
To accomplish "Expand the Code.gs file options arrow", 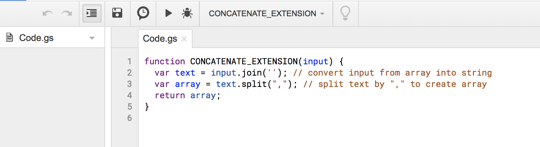I will tap(92, 38).
